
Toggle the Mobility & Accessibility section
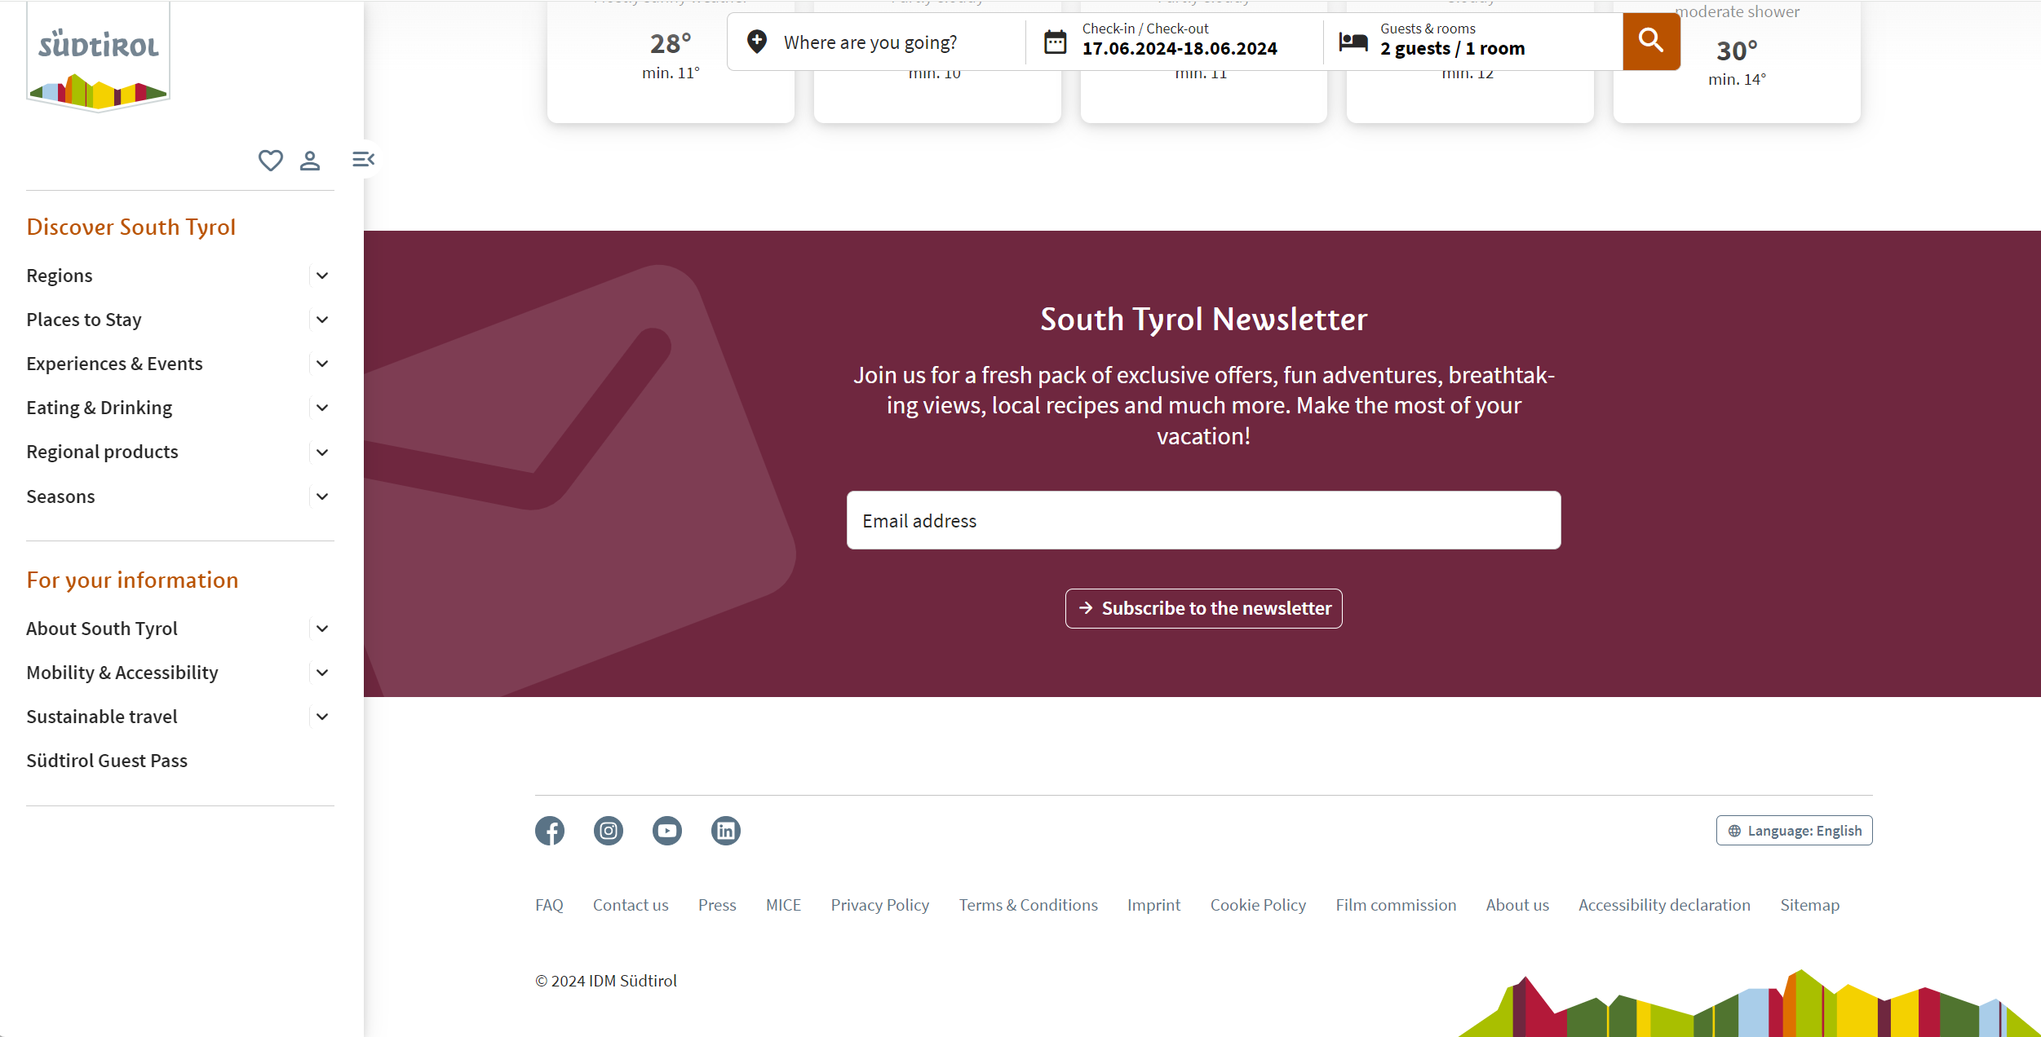click(324, 672)
